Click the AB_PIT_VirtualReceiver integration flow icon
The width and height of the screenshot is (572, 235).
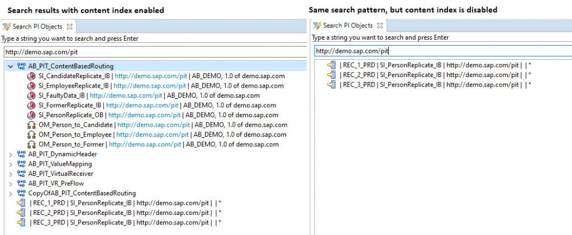pyautogui.click(x=22, y=174)
